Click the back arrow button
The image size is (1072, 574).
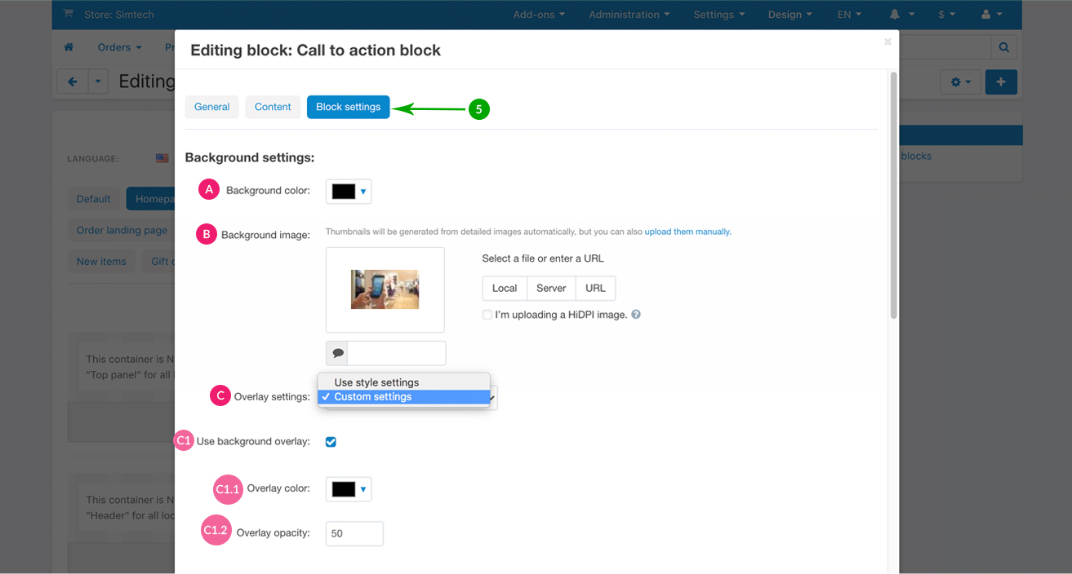pyautogui.click(x=73, y=82)
